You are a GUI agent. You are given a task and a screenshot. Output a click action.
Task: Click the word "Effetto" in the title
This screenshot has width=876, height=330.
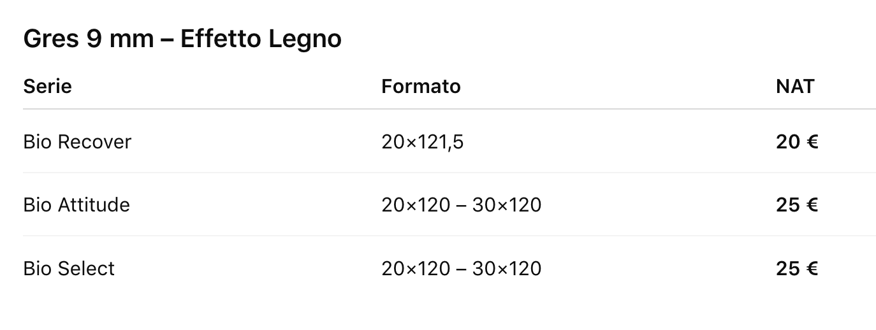tap(220, 39)
